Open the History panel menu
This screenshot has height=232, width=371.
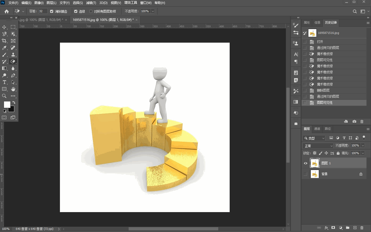(368, 23)
